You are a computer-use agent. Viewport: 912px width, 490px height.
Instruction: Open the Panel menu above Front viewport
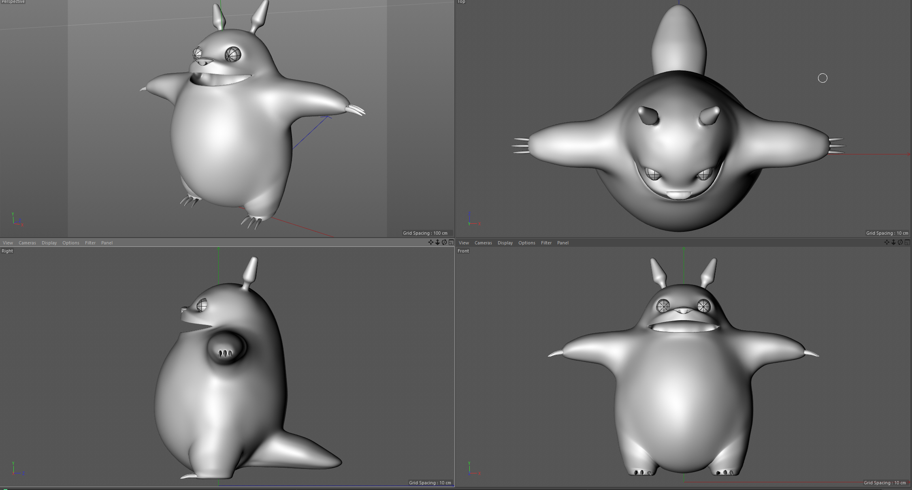click(563, 243)
